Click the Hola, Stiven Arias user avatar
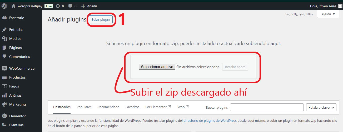 pyautogui.click(x=340, y=6)
